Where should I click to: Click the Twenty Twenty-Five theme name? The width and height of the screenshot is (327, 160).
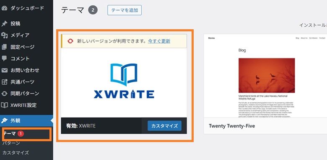click(x=232, y=126)
